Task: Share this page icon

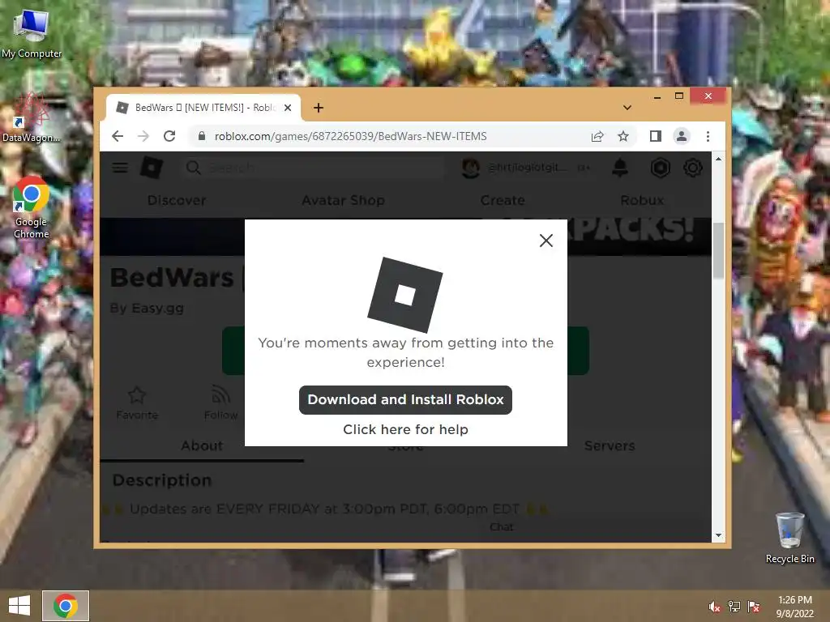Action: (597, 136)
